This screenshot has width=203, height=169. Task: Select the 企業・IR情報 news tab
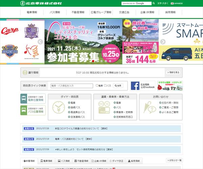pos(99,161)
